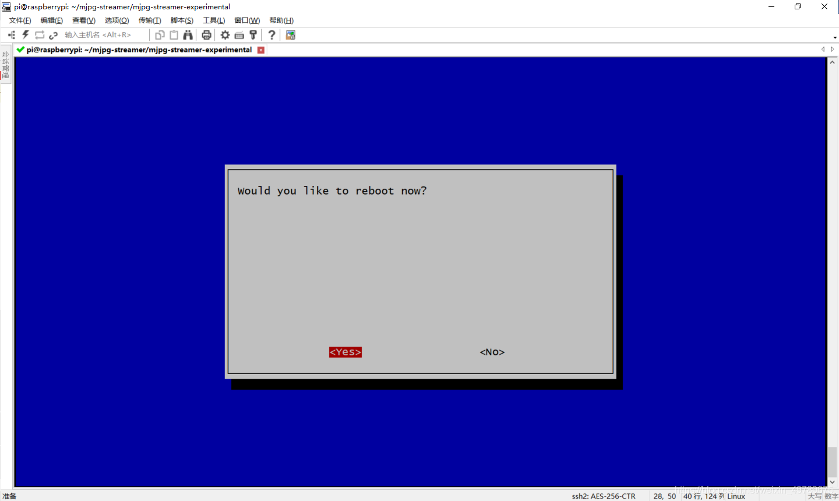Viewport: 839px width, 501px height.
Task: Click the keymap editor keyboard icon
Action: click(239, 35)
